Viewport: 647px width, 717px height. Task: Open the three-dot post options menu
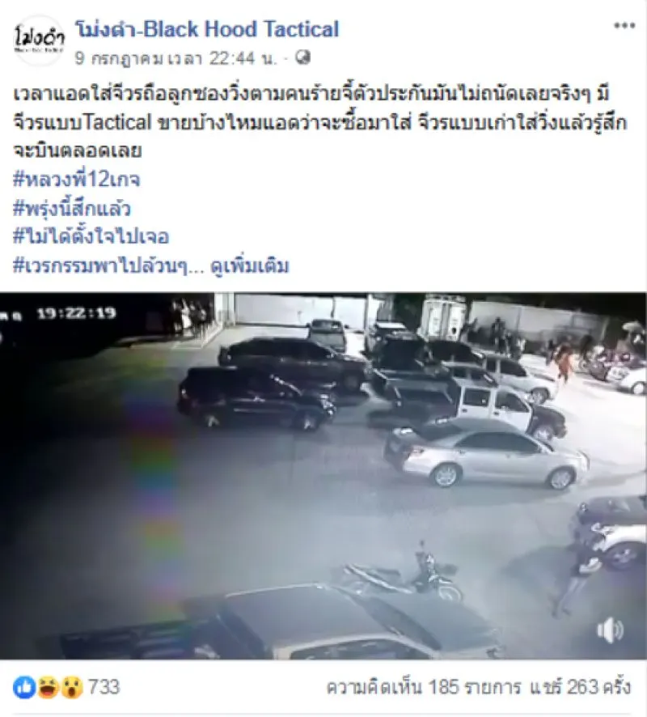pos(624,26)
